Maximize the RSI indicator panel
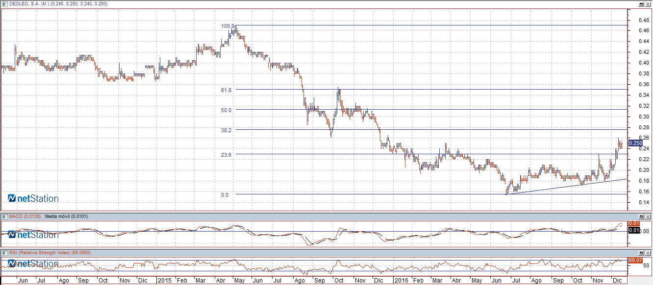 pos(641,252)
